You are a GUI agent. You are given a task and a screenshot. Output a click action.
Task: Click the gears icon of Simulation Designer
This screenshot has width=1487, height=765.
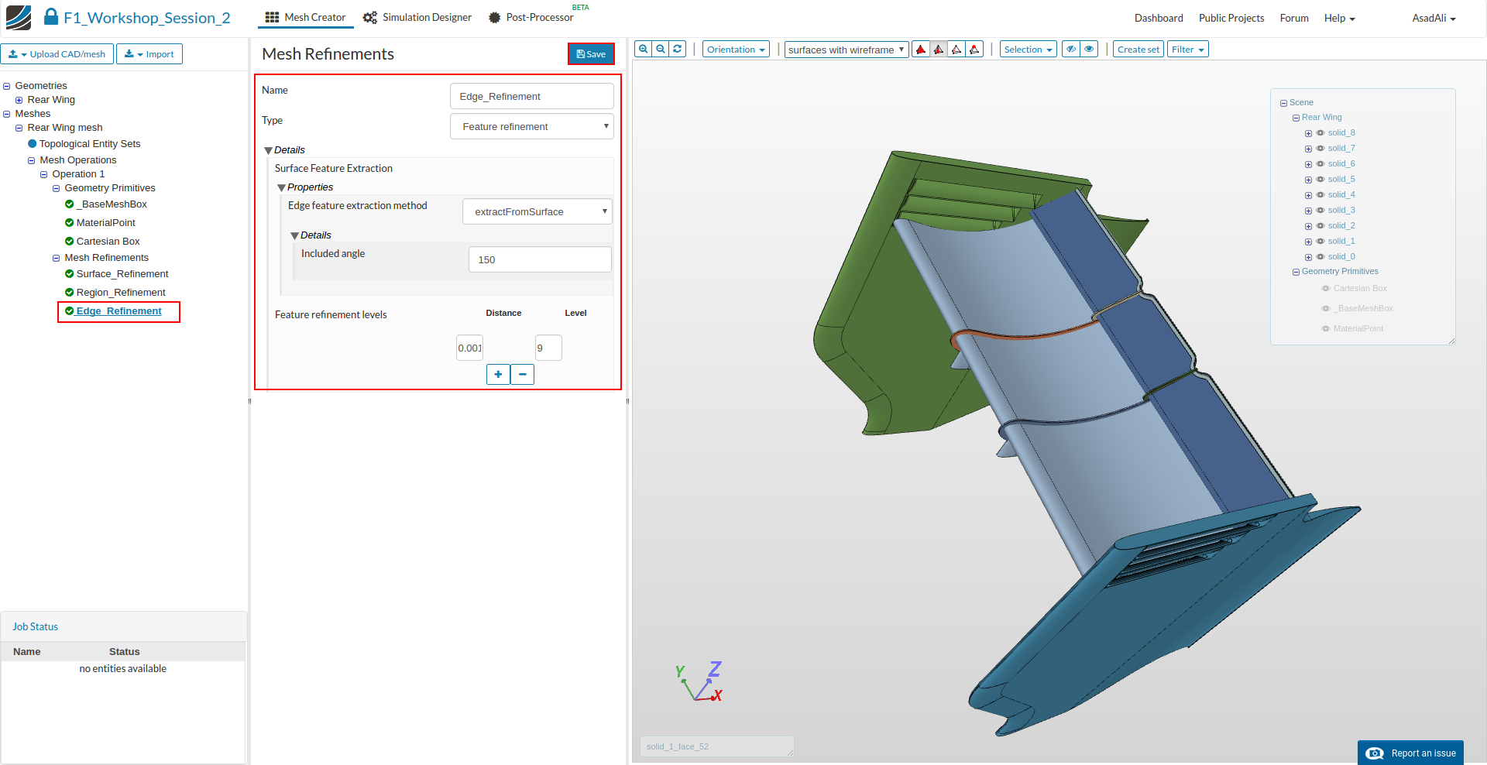pos(370,17)
